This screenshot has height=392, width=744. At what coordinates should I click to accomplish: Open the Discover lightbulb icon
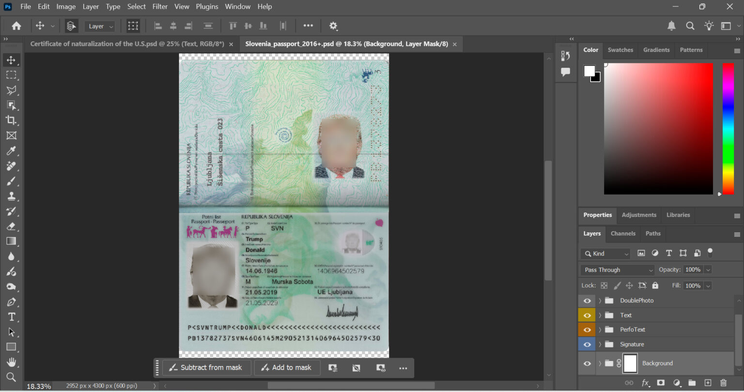709,26
